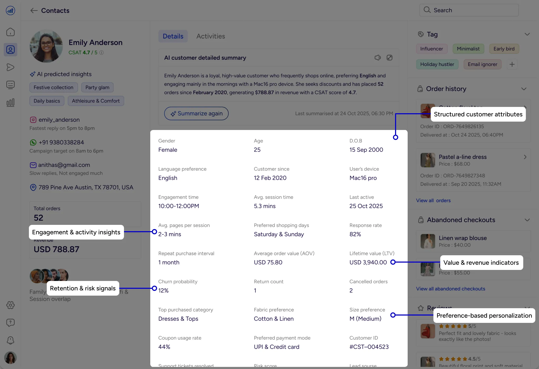Click the Summarize again button
Image resolution: width=539 pixels, height=369 pixels.
click(196, 113)
